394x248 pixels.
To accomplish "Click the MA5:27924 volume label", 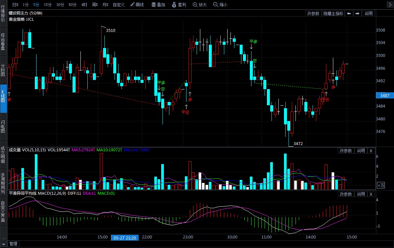I will [x=83, y=150].
